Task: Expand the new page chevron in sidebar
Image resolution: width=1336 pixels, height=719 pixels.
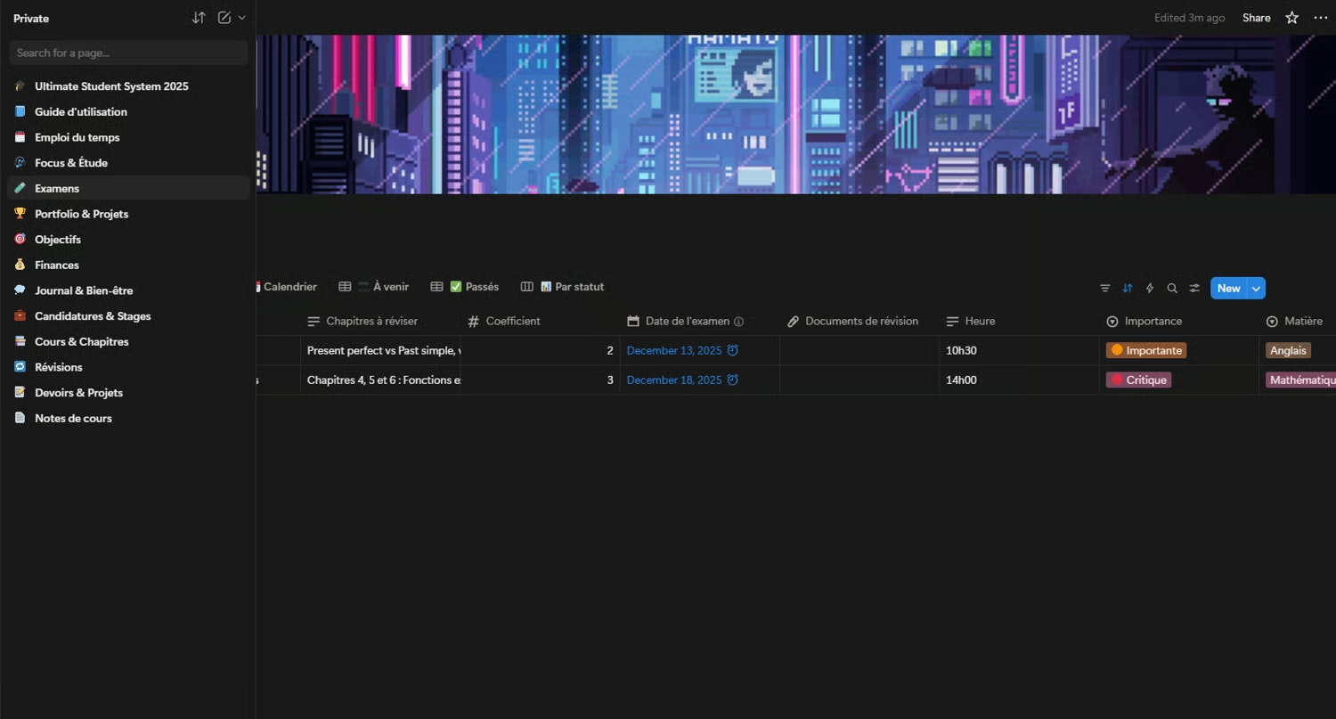Action: pyautogui.click(x=242, y=18)
